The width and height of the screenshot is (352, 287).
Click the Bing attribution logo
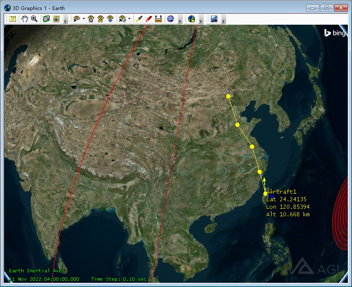tap(334, 33)
